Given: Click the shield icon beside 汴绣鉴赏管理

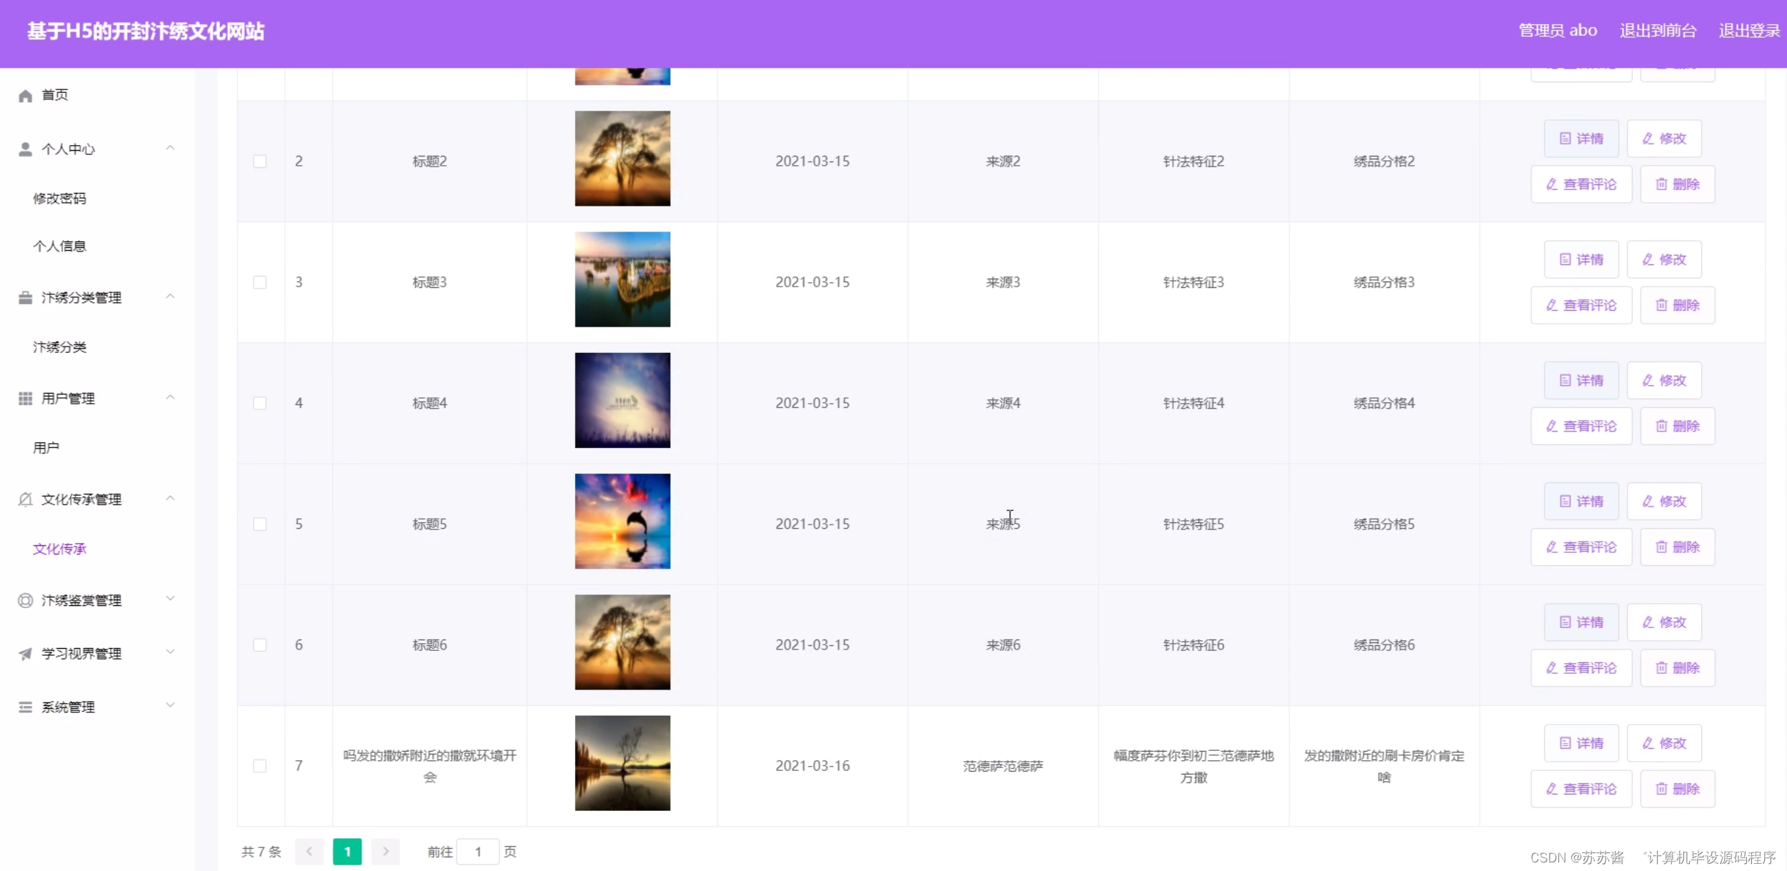Looking at the screenshot, I should (24, 600).
